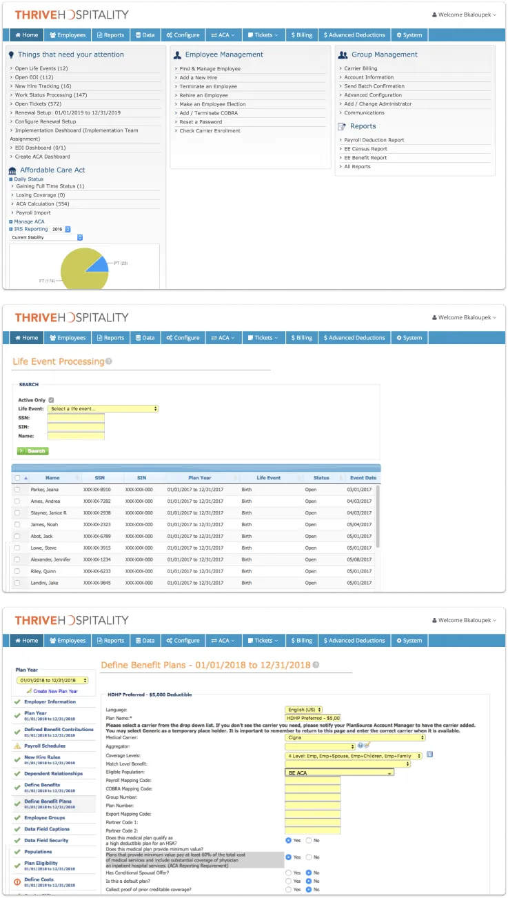Select the sort arrow beside header checkbox in life events table

tap(26, 478)
